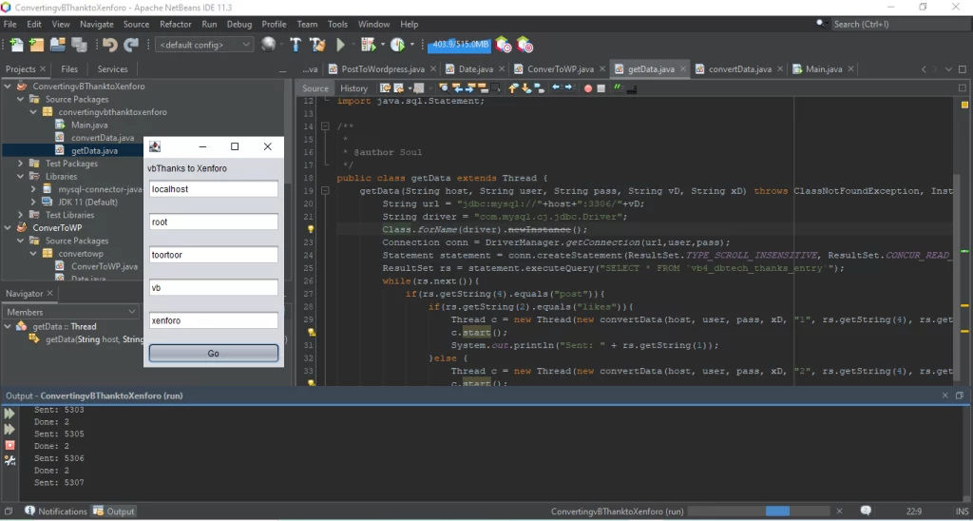
Task: Click the green Run Project arrow
Action: [x=340, y=45]
